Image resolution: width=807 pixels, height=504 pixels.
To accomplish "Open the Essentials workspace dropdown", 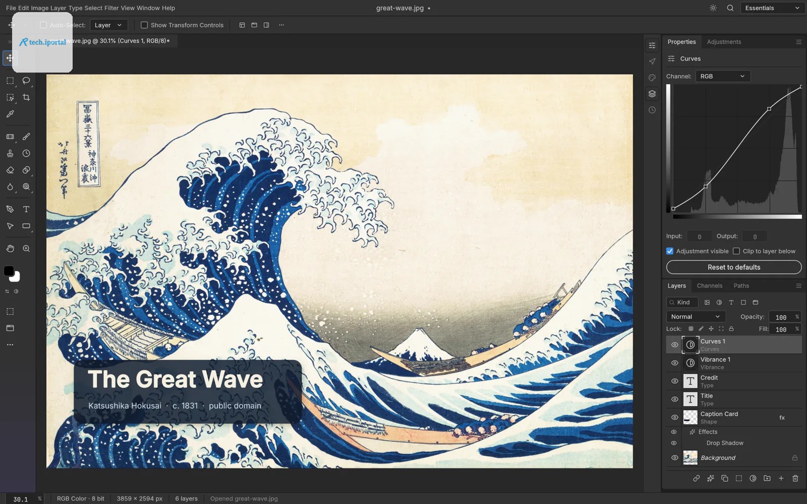I will (x=772, y=8).
